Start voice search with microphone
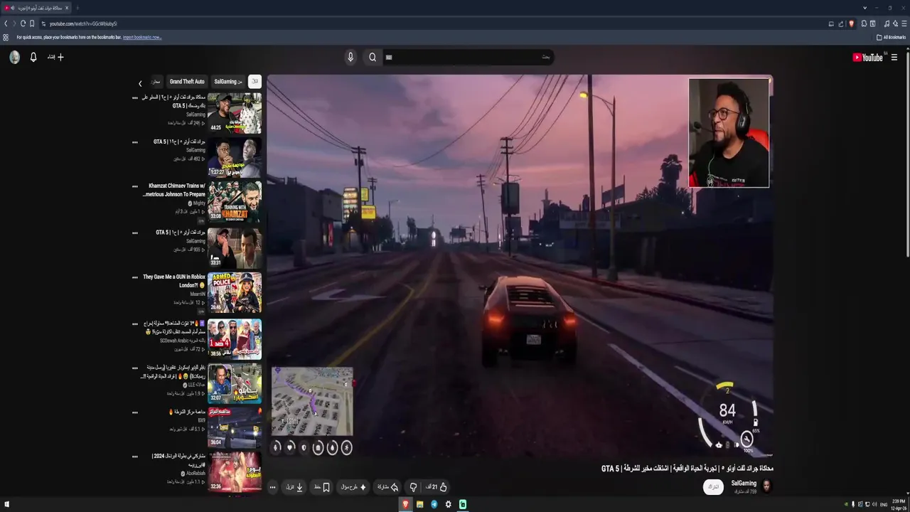Screen dimensions: 910x512 pyautogui.click(x=350, y=58)
